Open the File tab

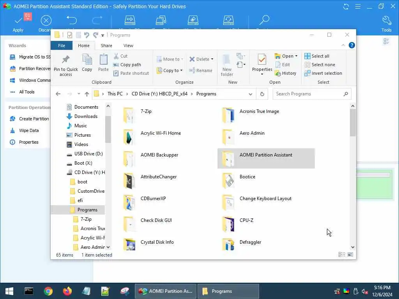coord(62,46)
